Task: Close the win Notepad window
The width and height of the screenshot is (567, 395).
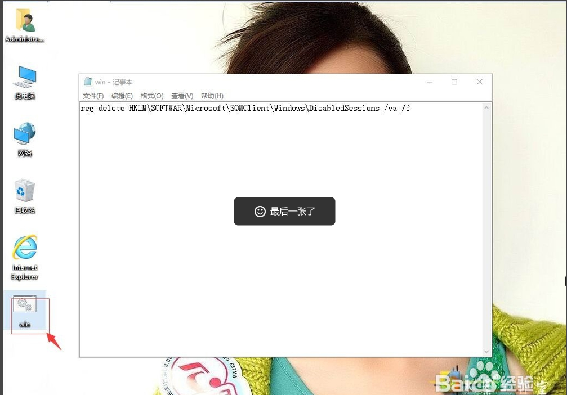Action: [480, 82]
